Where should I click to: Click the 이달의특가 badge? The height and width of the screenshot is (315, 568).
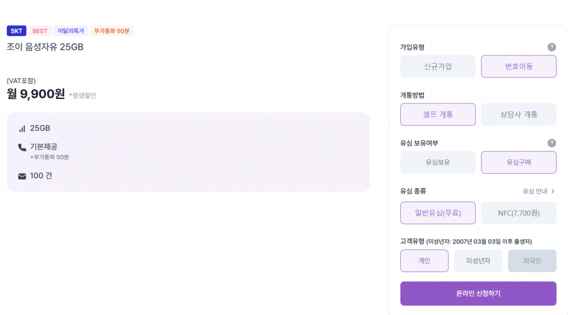pos(71,31)
